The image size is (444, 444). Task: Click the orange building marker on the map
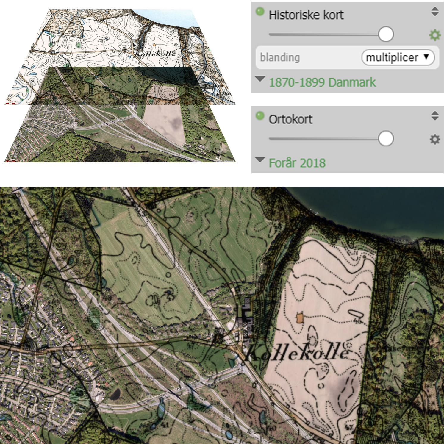pyautogui.click(x=300, y=318)
